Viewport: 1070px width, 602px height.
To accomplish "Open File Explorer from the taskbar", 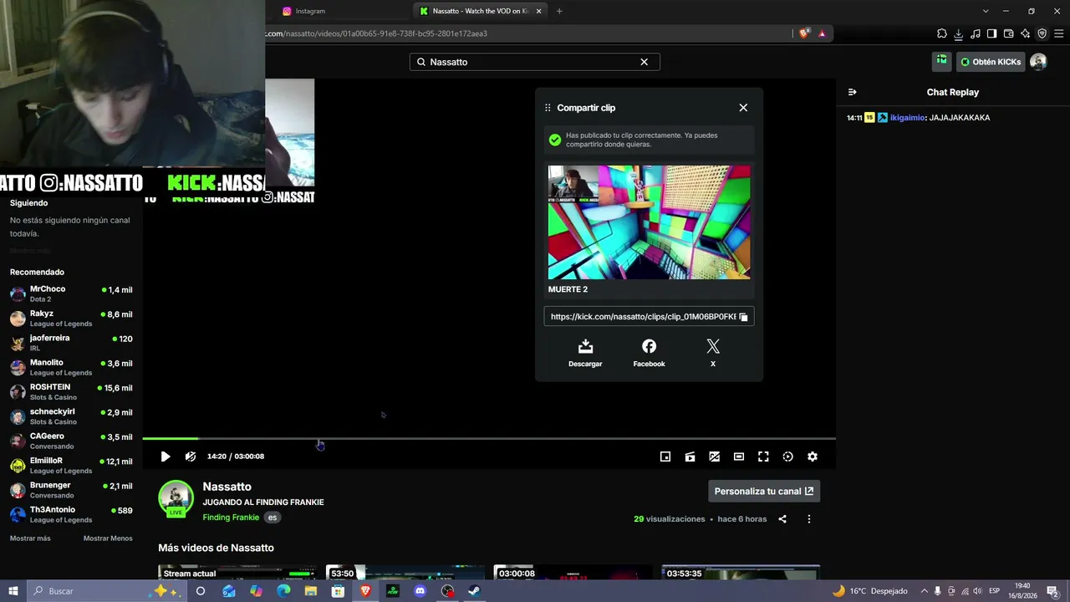I will 311,591.
